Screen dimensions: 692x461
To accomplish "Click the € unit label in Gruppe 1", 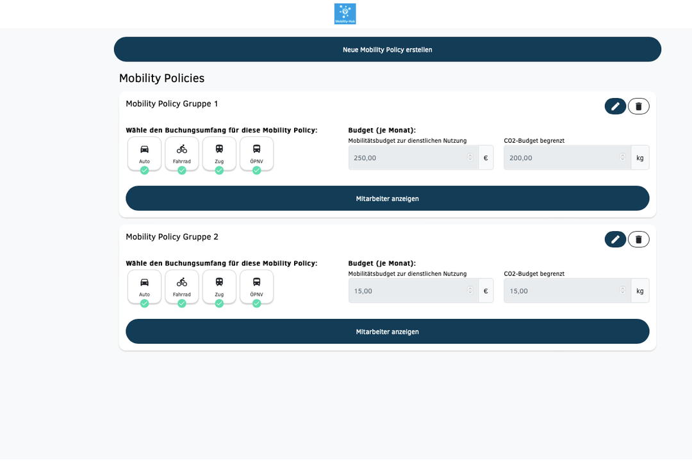I will click(486, 158).
